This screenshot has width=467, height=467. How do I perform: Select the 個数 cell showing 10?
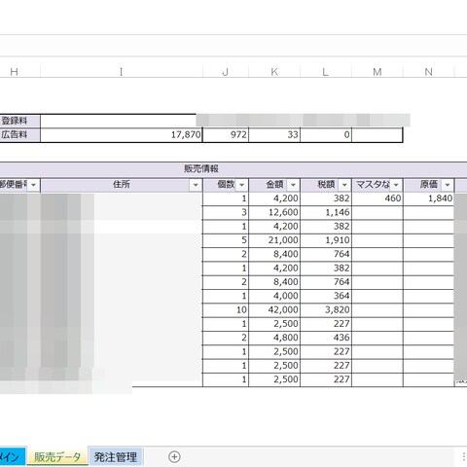pyautogui.click(x=226, y=310)
